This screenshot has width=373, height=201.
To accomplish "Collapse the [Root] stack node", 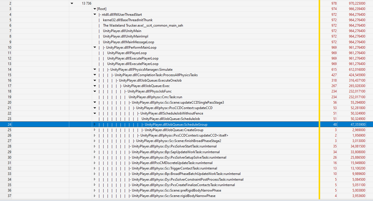I will tap(95, 9).
